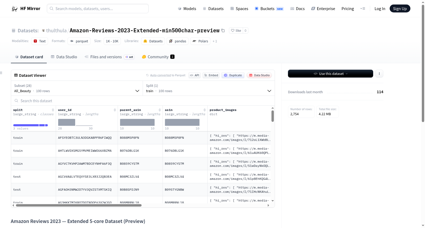
Task: Select user_id cell AFSYEOBTC3ULN3DGKABPFR6FIWQQ
Action: click(85, 138)
